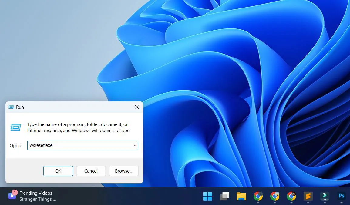This screenshot has width=350, height=205.
Task: Open the second Google Chrome profile
Action: coord(275,197)
